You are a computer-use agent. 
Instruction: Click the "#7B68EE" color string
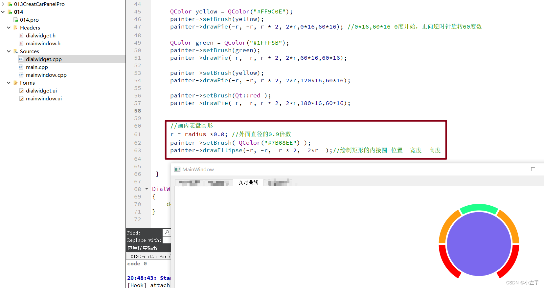click(x=282, y=143)
